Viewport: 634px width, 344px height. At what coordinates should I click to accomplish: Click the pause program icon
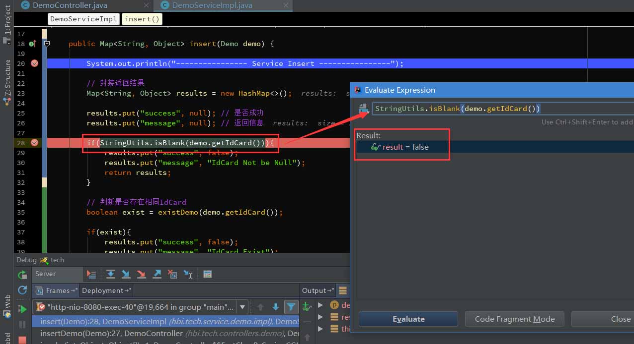tap(22, 325)
